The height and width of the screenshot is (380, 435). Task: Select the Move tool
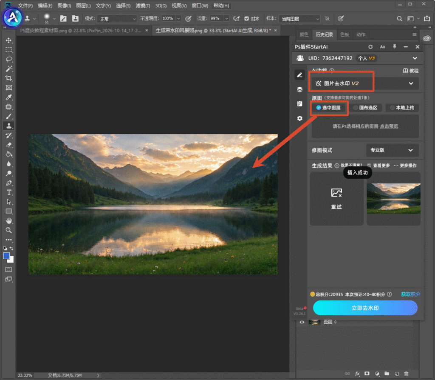pos(8,40)
